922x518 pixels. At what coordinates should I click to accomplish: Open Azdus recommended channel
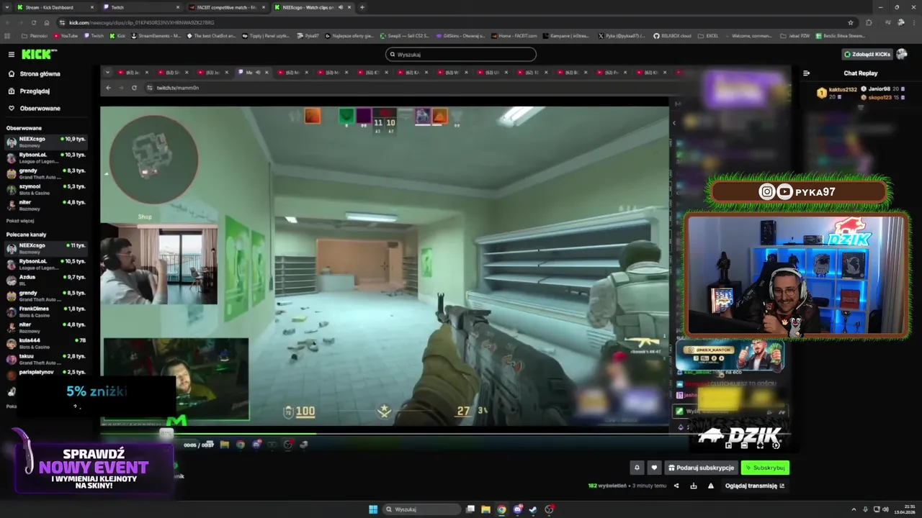click(46, 279)
